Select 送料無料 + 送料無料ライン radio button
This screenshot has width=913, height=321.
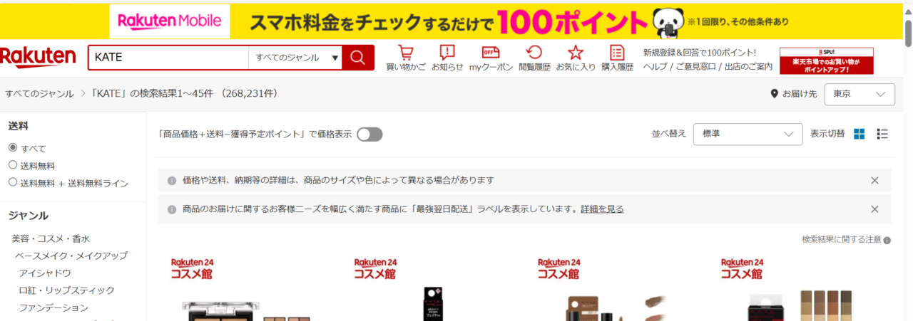pos(12,183)
